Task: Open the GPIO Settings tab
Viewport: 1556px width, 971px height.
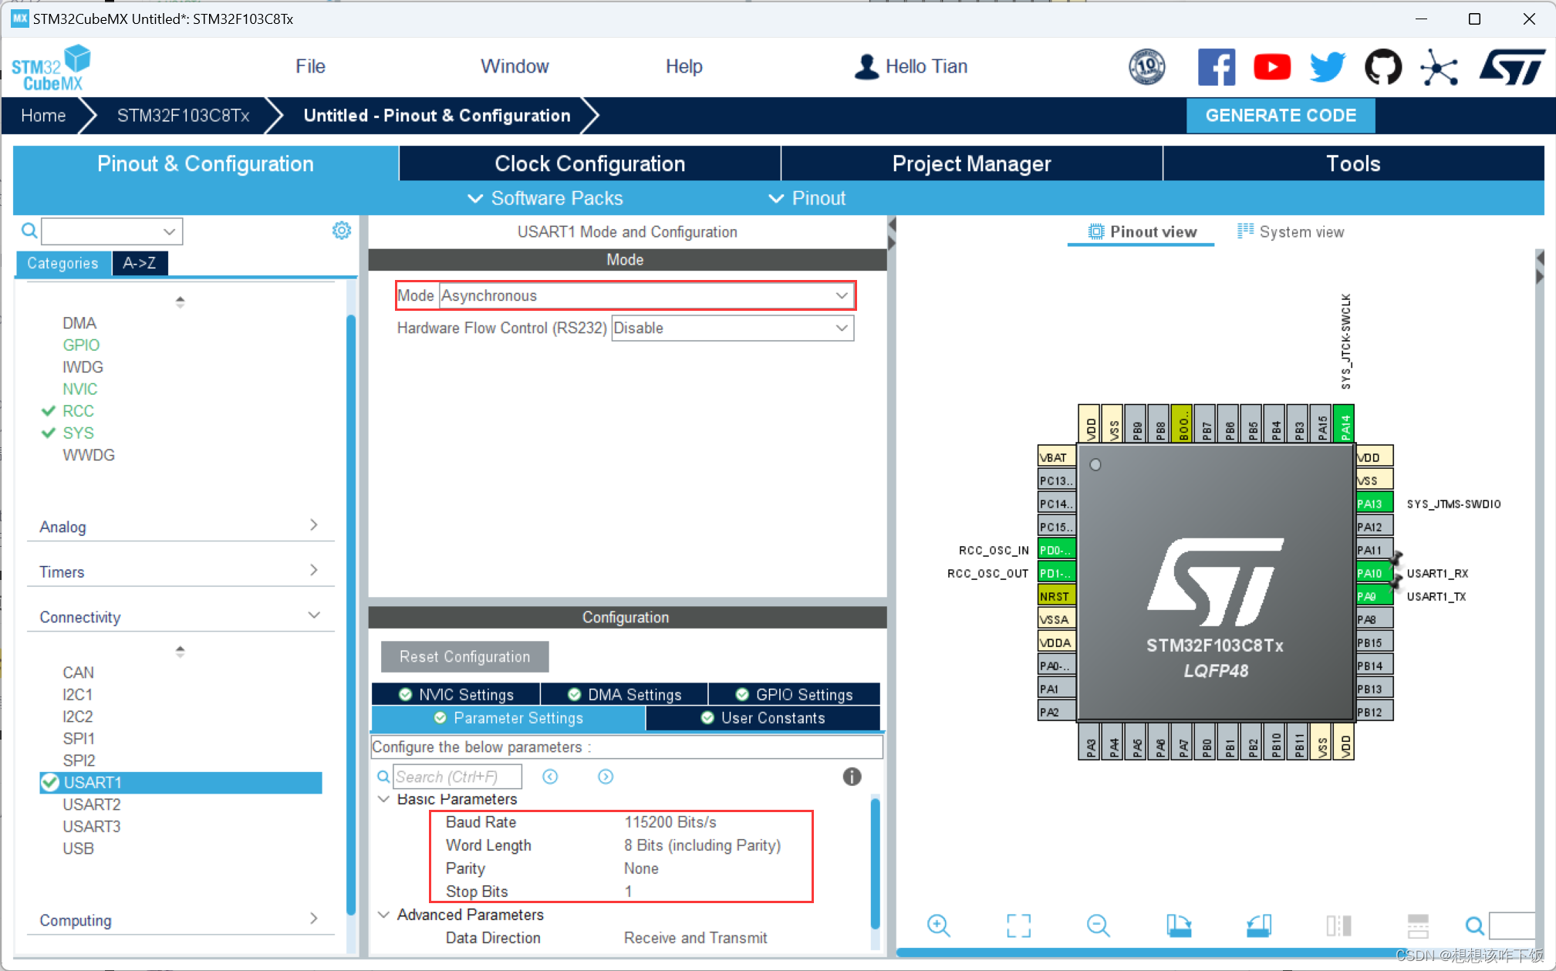Action: point(795,694)
